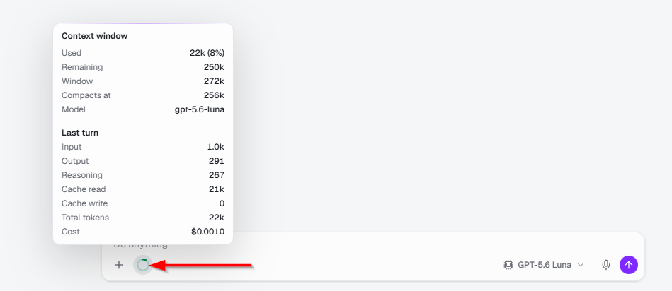Activate the microphone voice input icon
The image size is (672, 291).
click(x=605, y=265)
